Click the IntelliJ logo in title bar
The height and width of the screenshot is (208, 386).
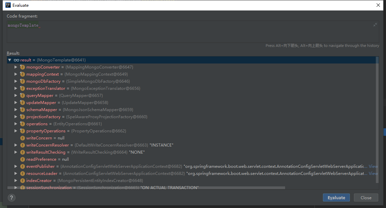8,5
